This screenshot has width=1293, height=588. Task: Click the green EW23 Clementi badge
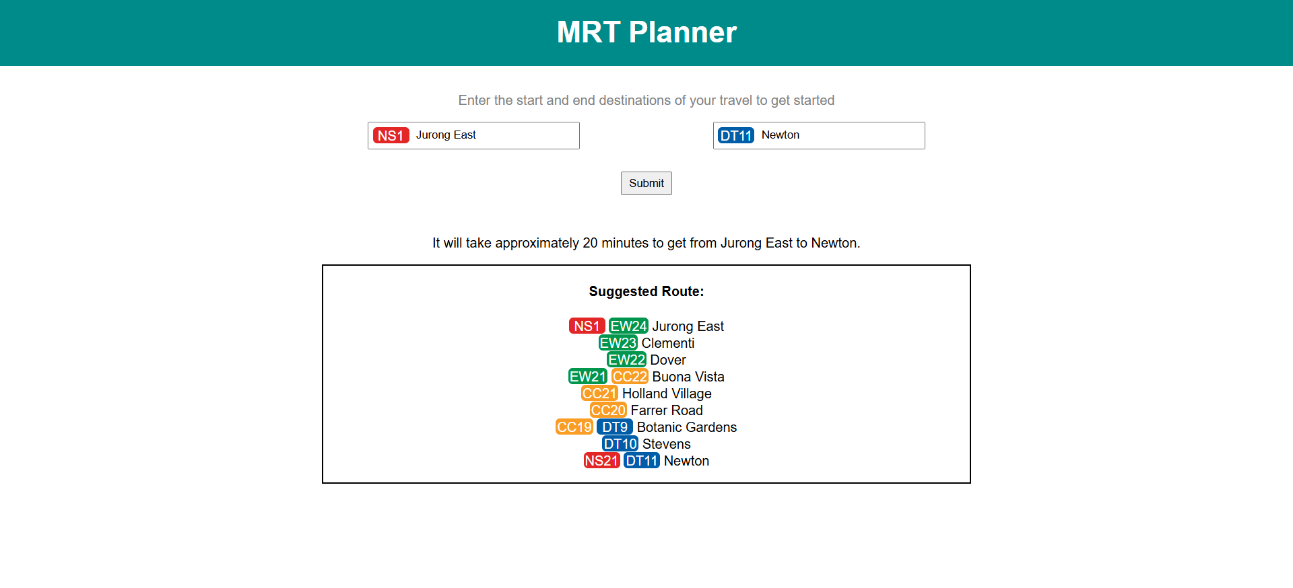618,343
